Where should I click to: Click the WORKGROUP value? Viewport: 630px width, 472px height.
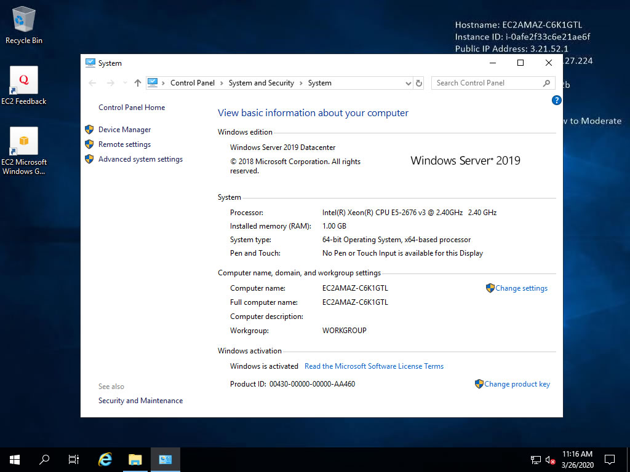[x=345, y=331]
